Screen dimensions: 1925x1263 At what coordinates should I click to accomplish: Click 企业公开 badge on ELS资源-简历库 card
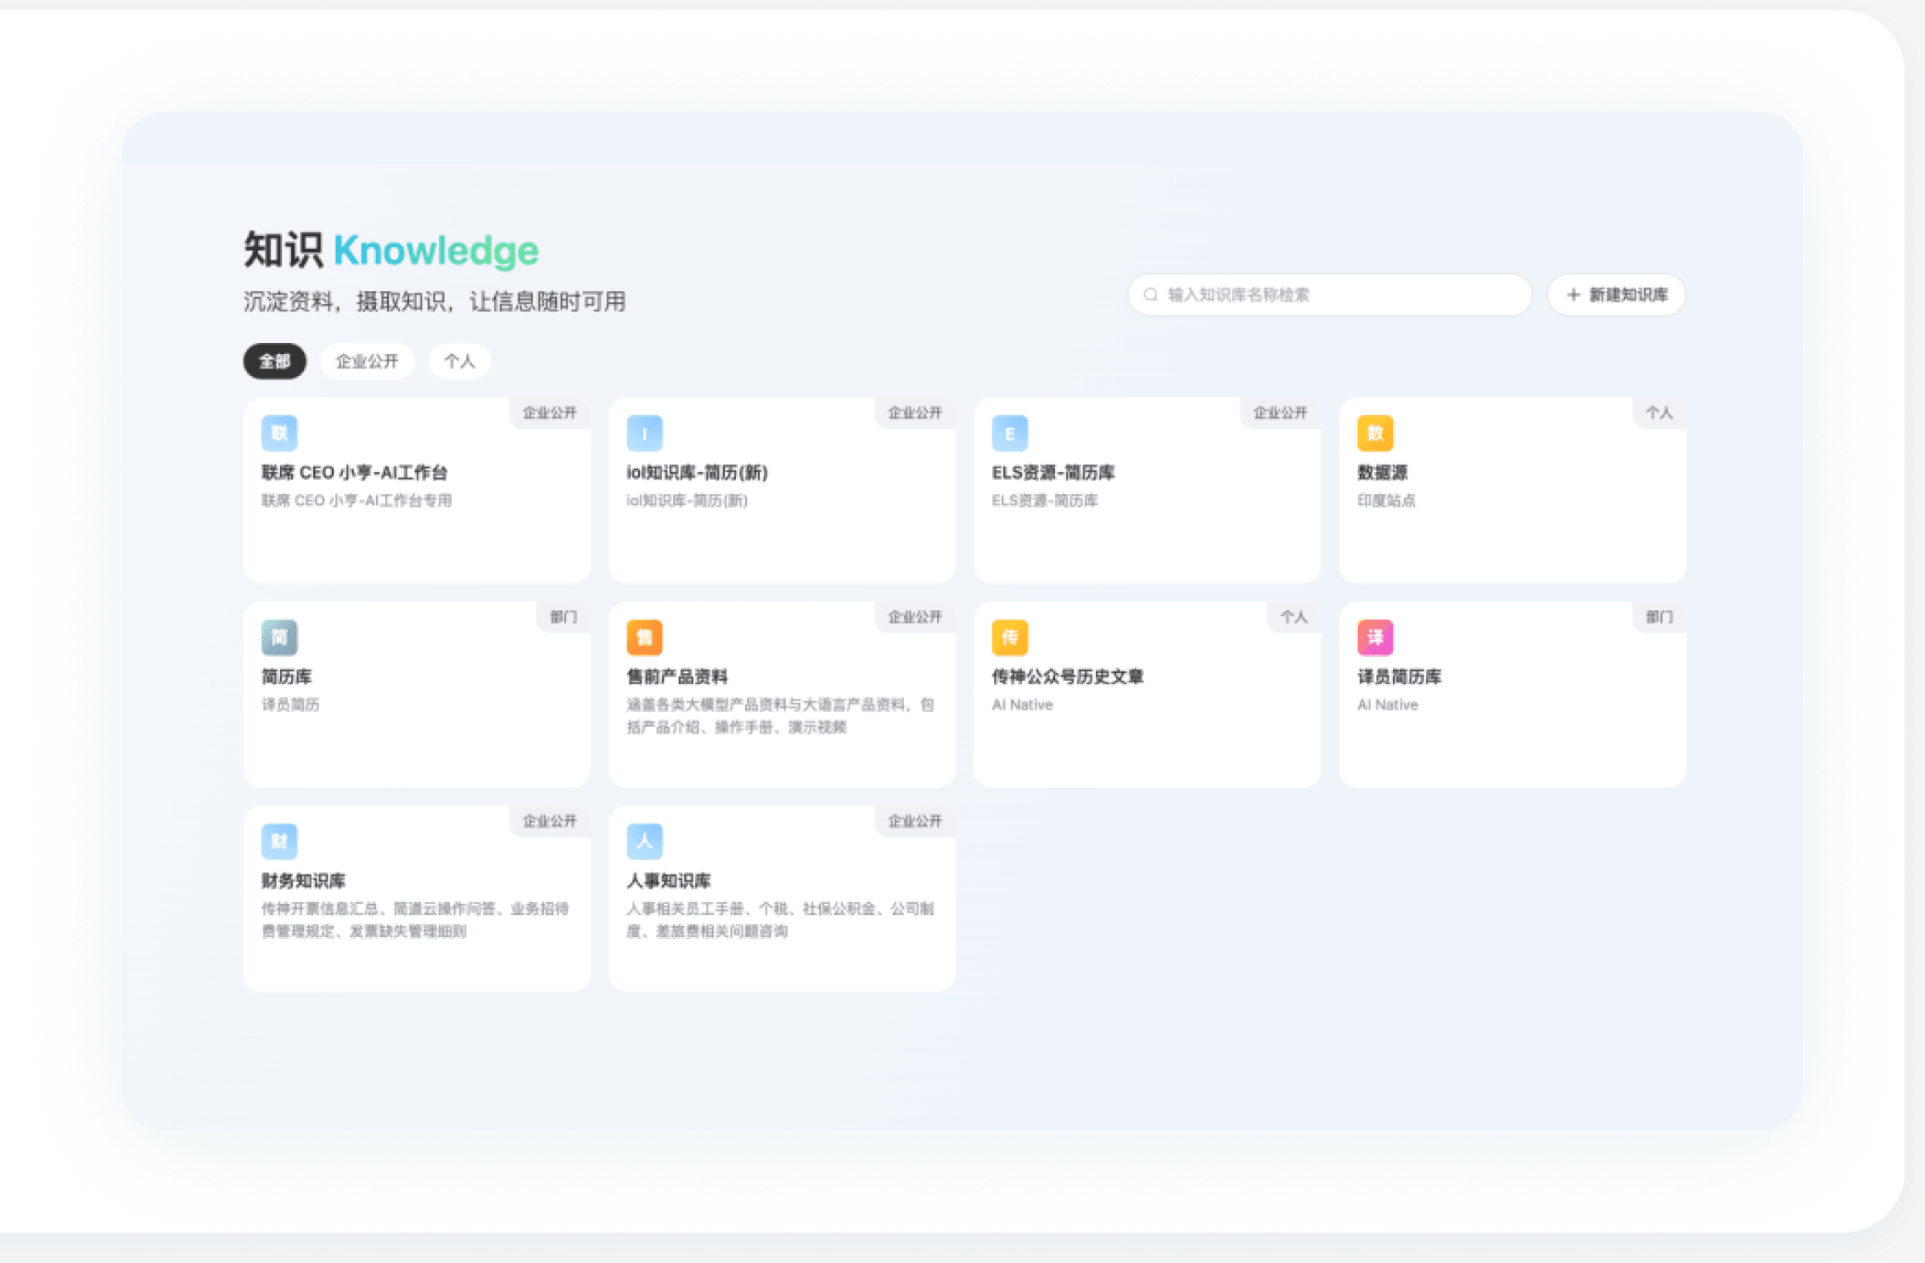coord(1281,413)
